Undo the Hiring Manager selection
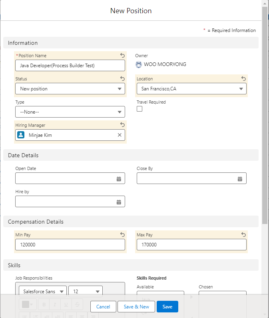Screen dimensions: 269x318 click(x=122, y=125)
